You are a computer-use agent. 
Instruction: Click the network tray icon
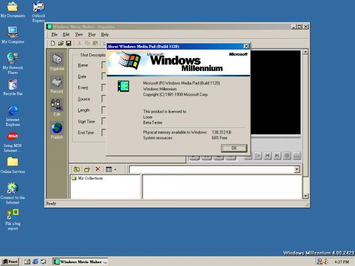(319, 262)
